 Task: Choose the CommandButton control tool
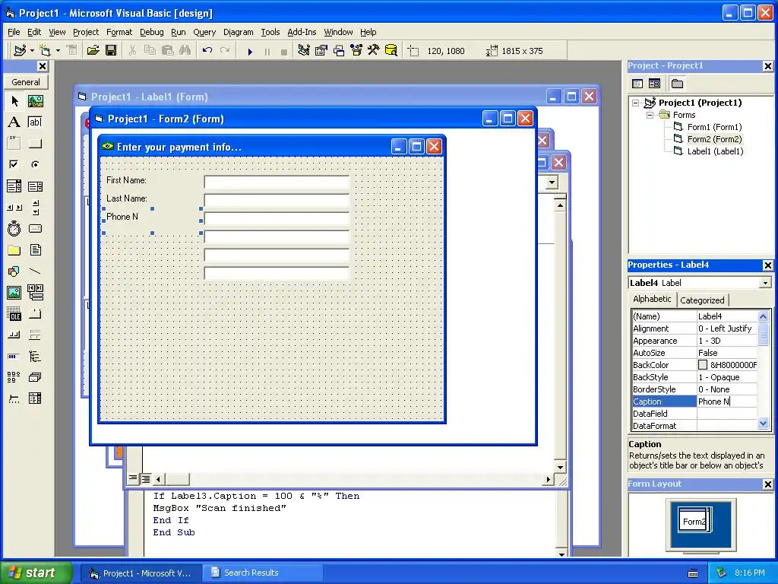coord(35,144)
